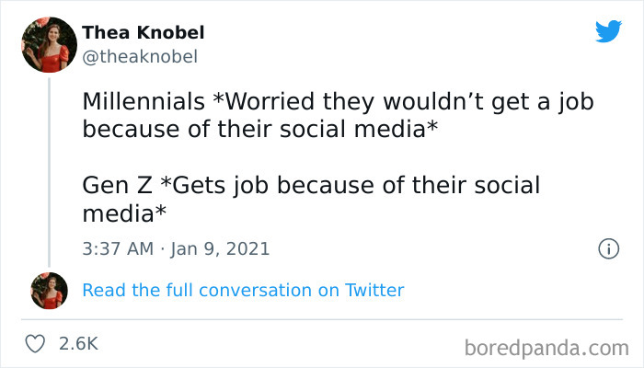644x368 pixels.
Task: Click the 2.6K likes count
Action: (x=77, y=343)
